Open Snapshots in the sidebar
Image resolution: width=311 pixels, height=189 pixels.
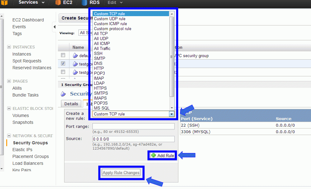click(23, 122)
